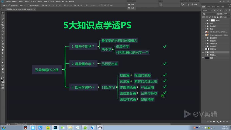Viewport: 231px width, 130px height.
Task: Toggle visibility of the 图层混合 layer
Action: pos(203,49)
